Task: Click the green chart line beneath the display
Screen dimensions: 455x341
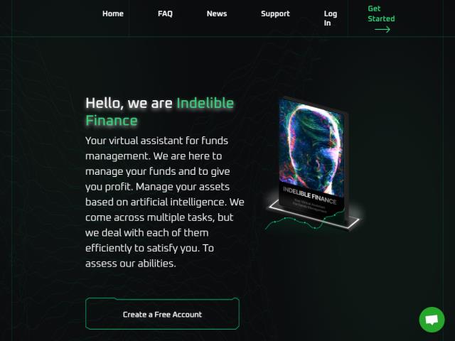Action: tap(305, 222)
